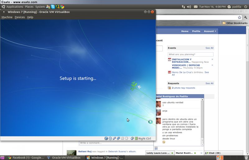Click the Setup is starting installer accessibility orb

150,122
